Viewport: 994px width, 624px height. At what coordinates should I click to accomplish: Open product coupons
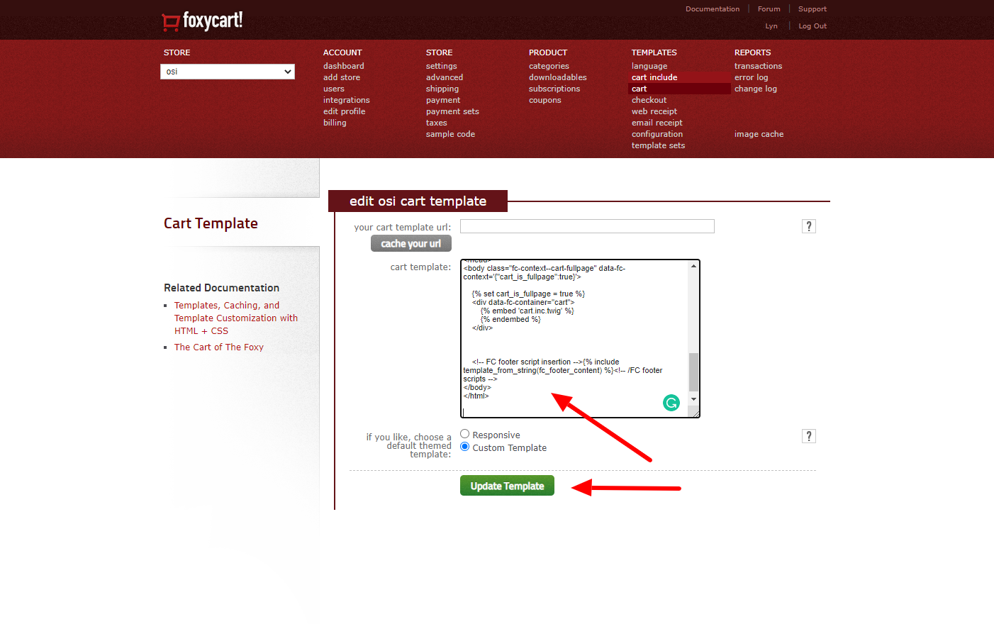pyautogui.click(x=545, y=100)
